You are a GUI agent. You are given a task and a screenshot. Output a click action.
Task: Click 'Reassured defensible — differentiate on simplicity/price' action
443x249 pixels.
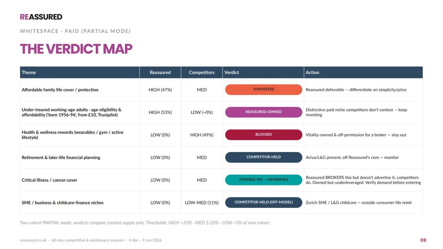pos(356,90)
